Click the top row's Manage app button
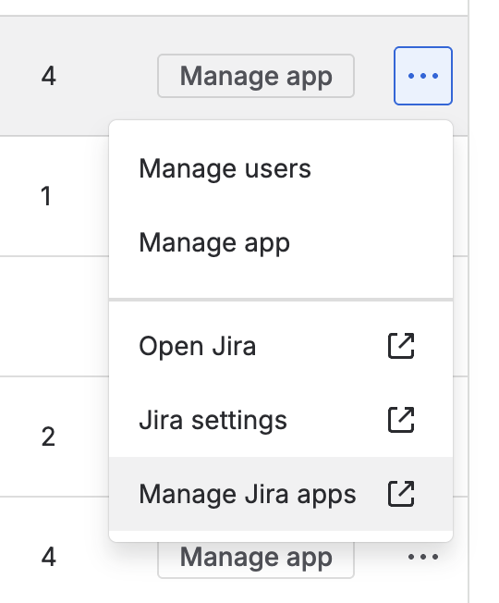Image resolution: width=499 pixels, height=603 pixels. (256, 76)
